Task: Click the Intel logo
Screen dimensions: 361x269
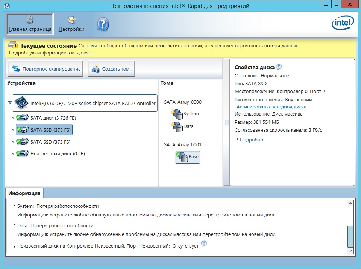Action: click(x=343, y=23)
